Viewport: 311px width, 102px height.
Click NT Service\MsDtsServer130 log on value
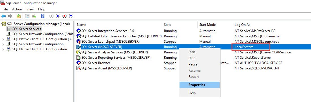[255, 31]
